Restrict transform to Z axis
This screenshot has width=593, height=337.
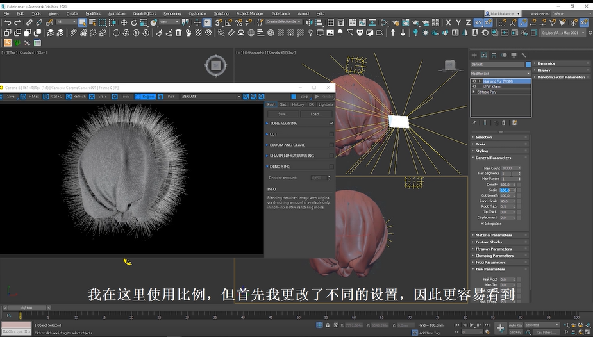click(x=468, y=22)
